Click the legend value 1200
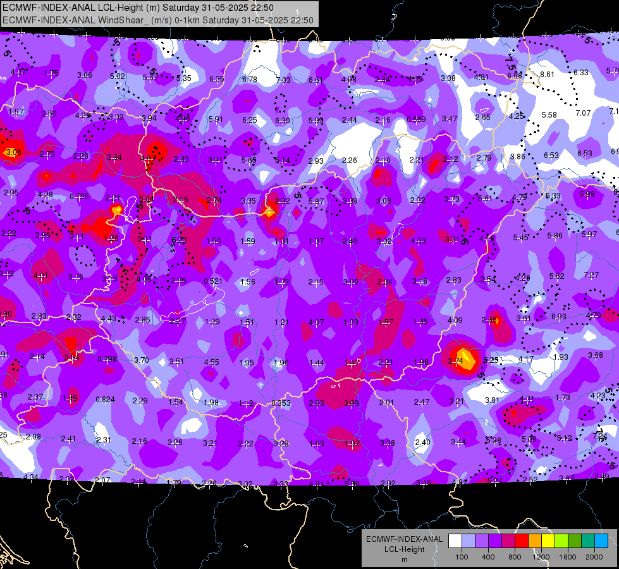This screenshot has width=619, height=569. (x=541, y=557)
